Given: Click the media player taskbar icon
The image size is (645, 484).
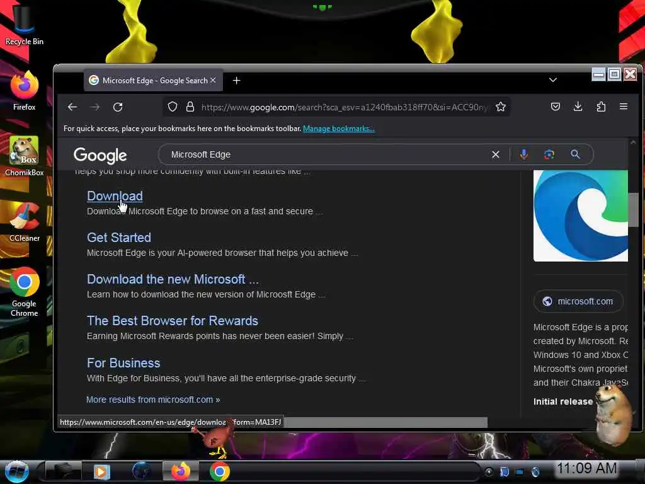Looking at the screenshot, I should [101, 471].
